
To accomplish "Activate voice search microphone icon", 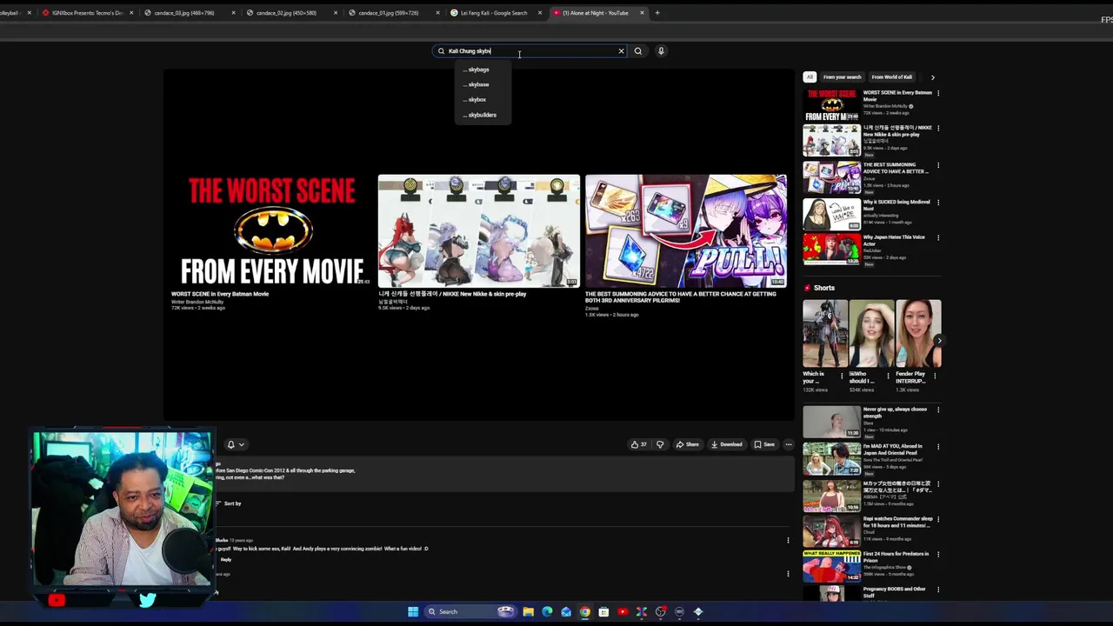I will (x=661, y=51).
